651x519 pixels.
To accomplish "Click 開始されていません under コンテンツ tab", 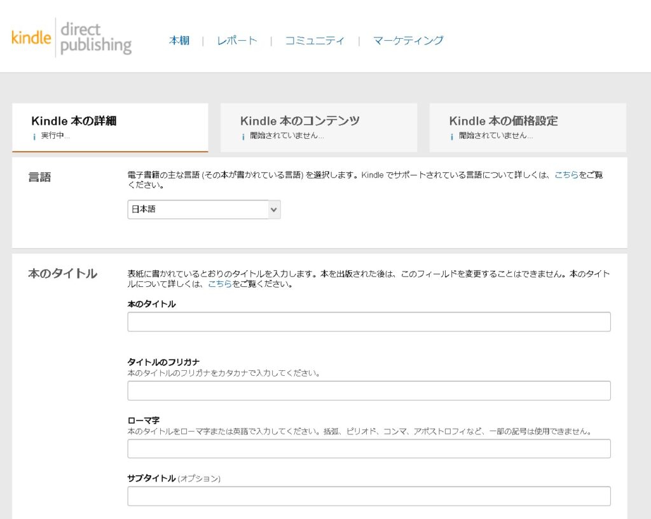I will point(287,135).
